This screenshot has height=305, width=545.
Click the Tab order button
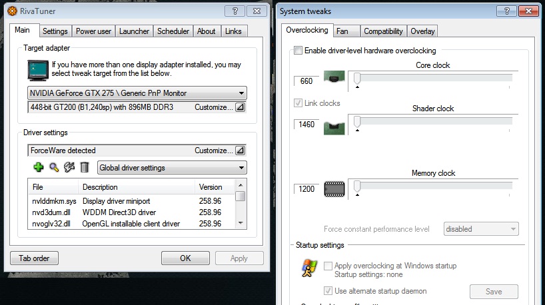34,258
